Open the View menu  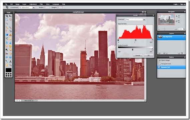(48, 4)
